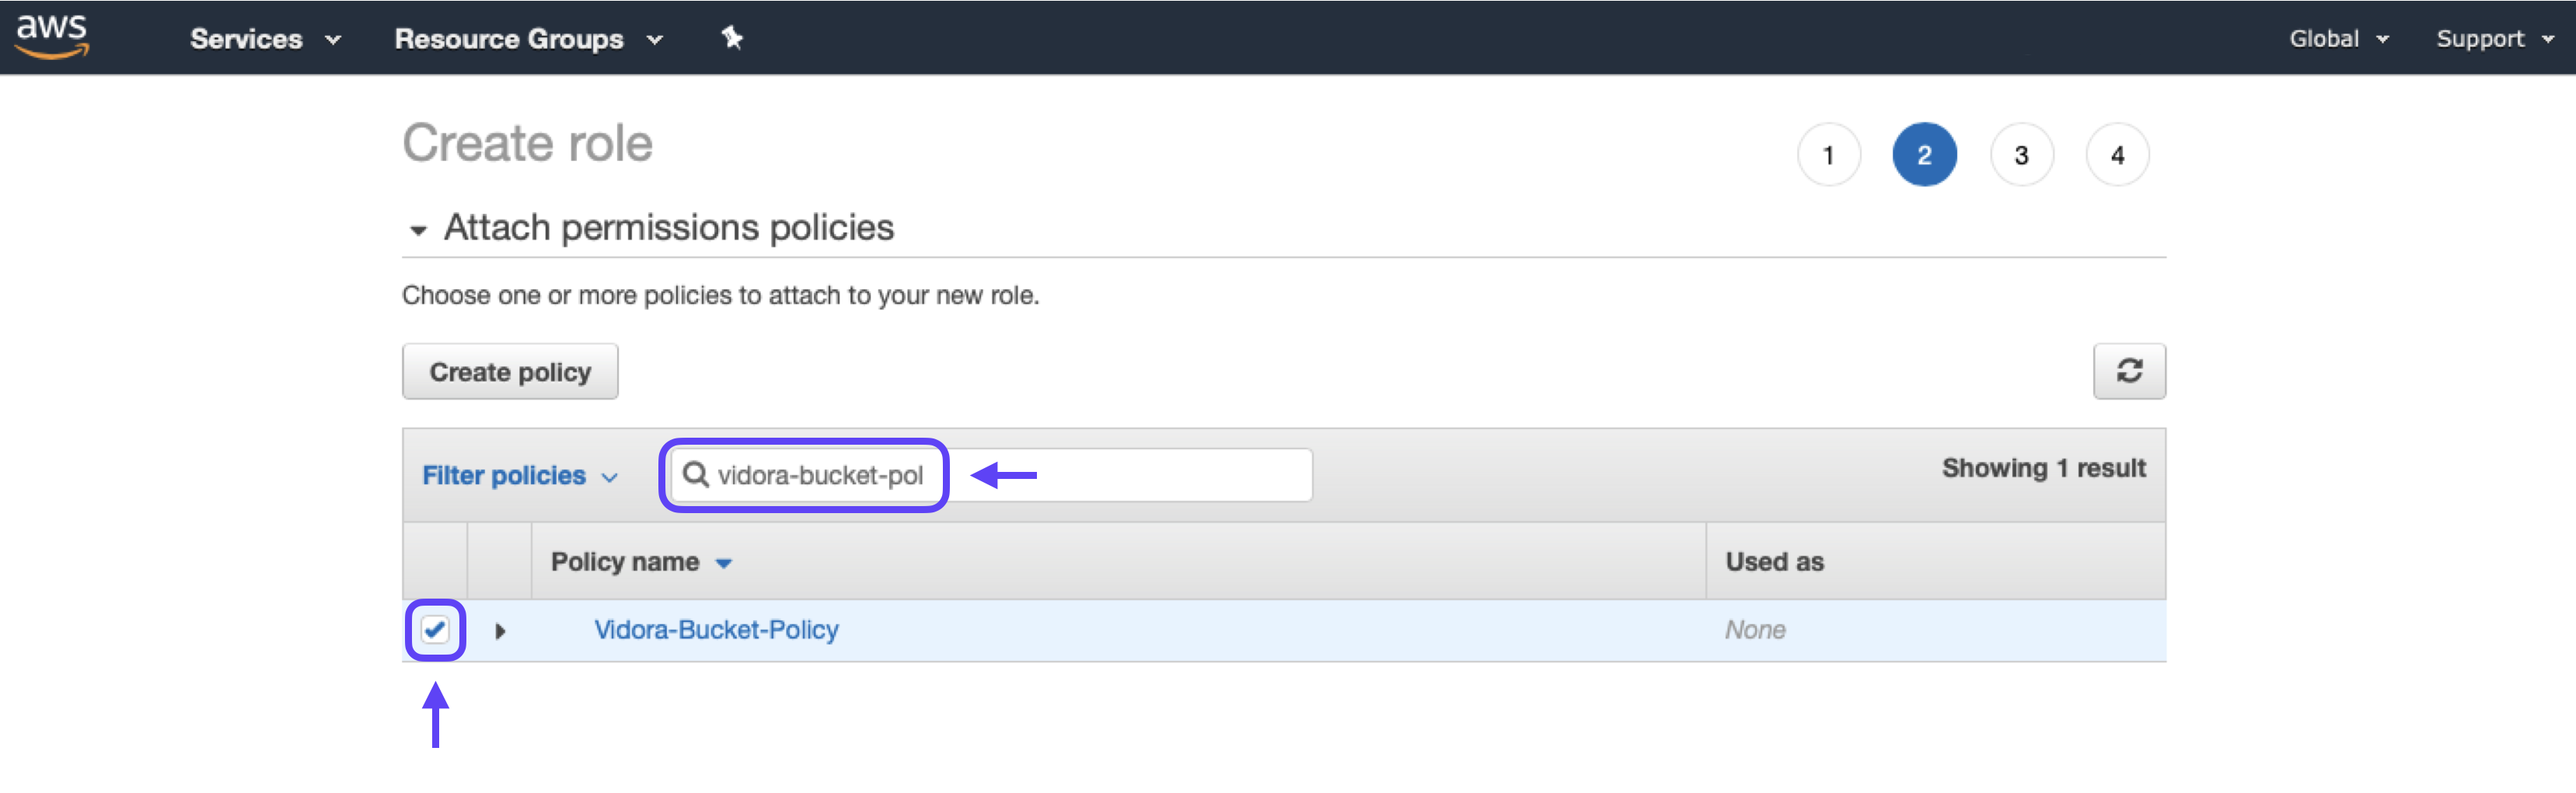Uncheck the Vidora-Bucket-Policy checkbox
The image size is (2576, 793).
tap(435, 630)
